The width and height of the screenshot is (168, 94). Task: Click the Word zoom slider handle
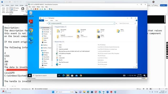point(160,89)
